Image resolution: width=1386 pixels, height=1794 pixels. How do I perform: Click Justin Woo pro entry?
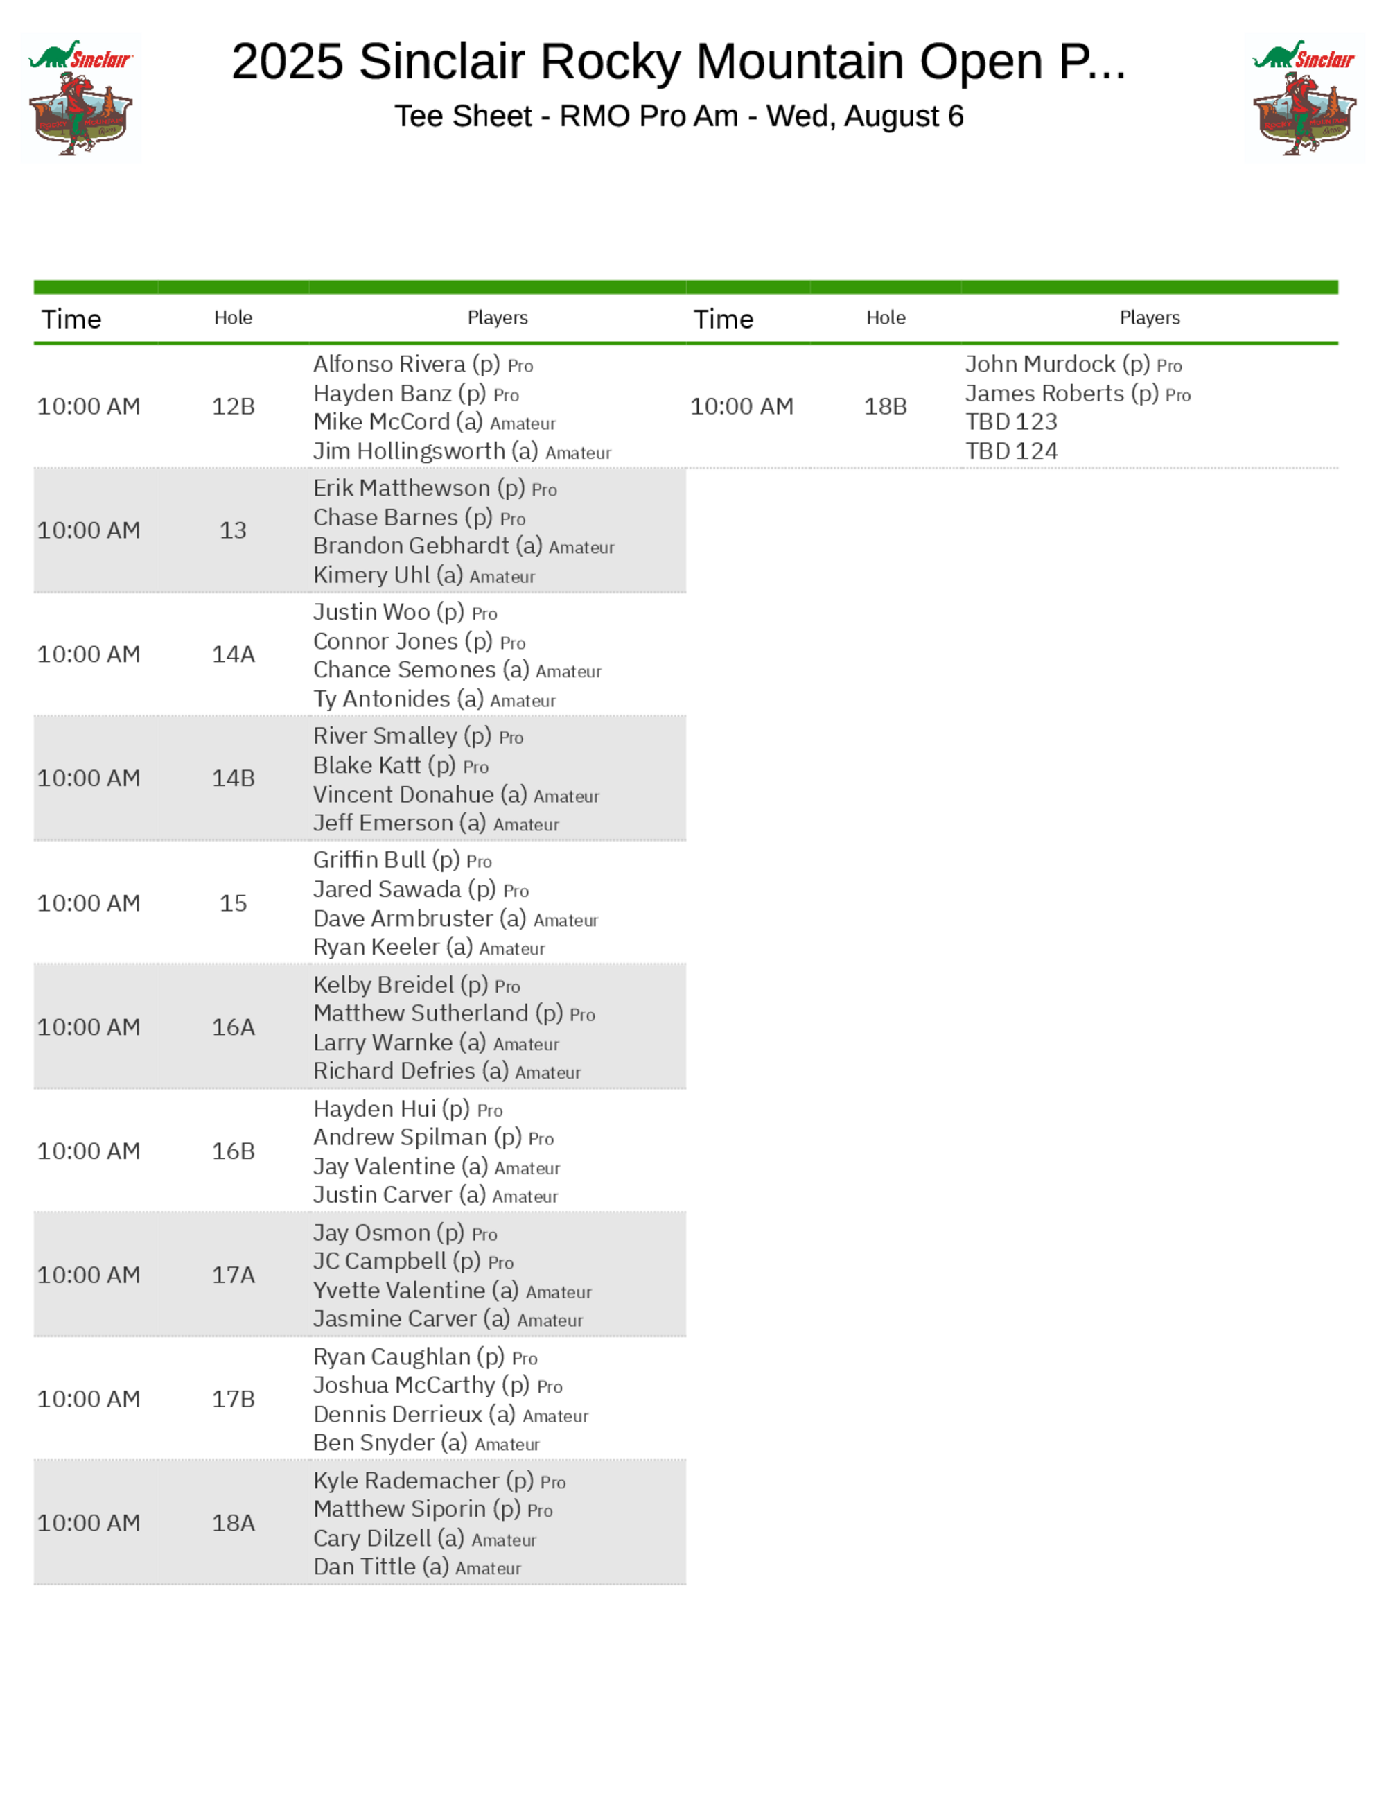click(x=405, y=613)
